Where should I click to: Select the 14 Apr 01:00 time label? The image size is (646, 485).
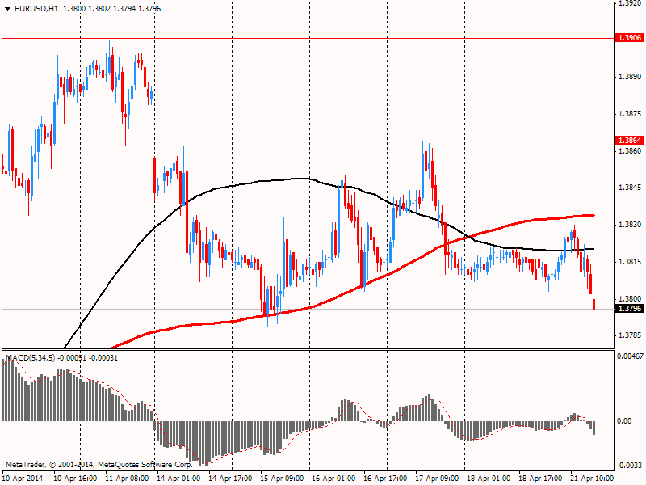[x=178, y=479]
